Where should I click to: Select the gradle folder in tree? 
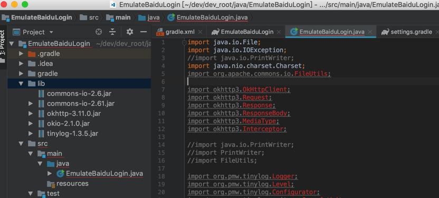[x=47, y=74]
